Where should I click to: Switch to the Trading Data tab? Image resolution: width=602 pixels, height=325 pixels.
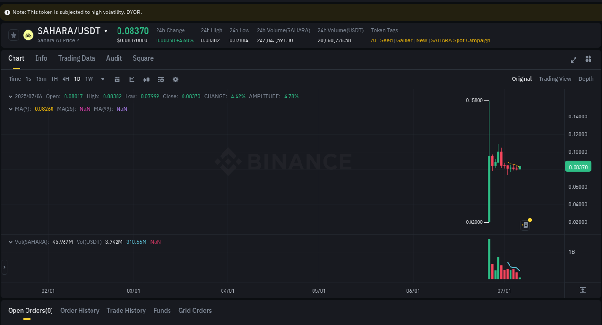77,58
